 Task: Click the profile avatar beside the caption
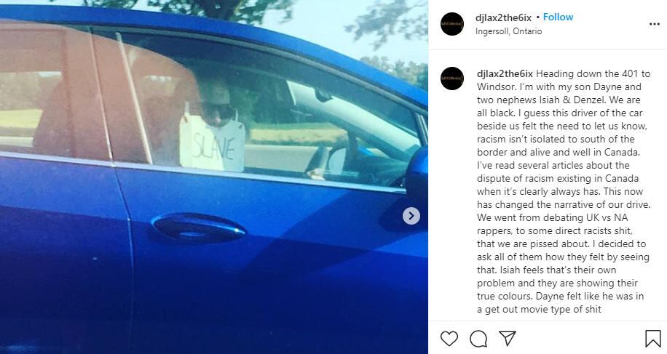[452, 79]
